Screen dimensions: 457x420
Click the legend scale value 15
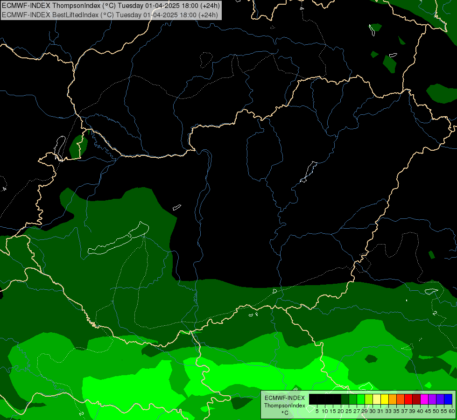pos(333,411)
